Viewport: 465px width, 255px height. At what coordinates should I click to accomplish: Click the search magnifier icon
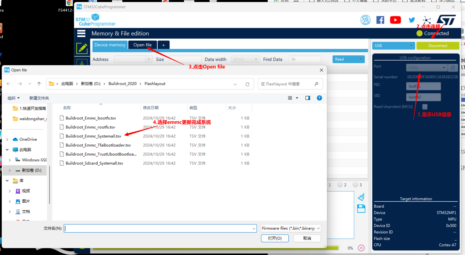(x=316, y=84)
